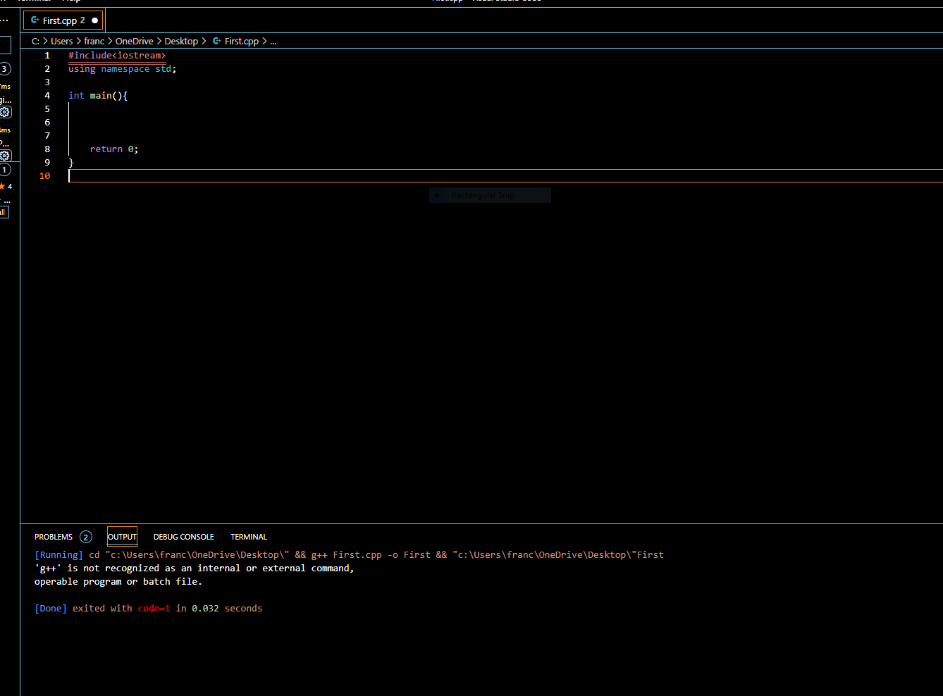Open the 'franc' breadcrumb segment
The image size is (943, 696).
(94, 42)
